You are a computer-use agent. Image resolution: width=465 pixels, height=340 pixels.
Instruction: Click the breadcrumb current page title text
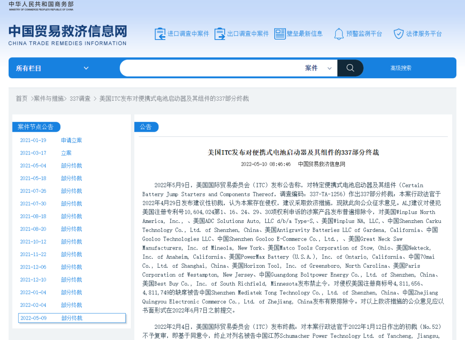(x=174, y=99)
